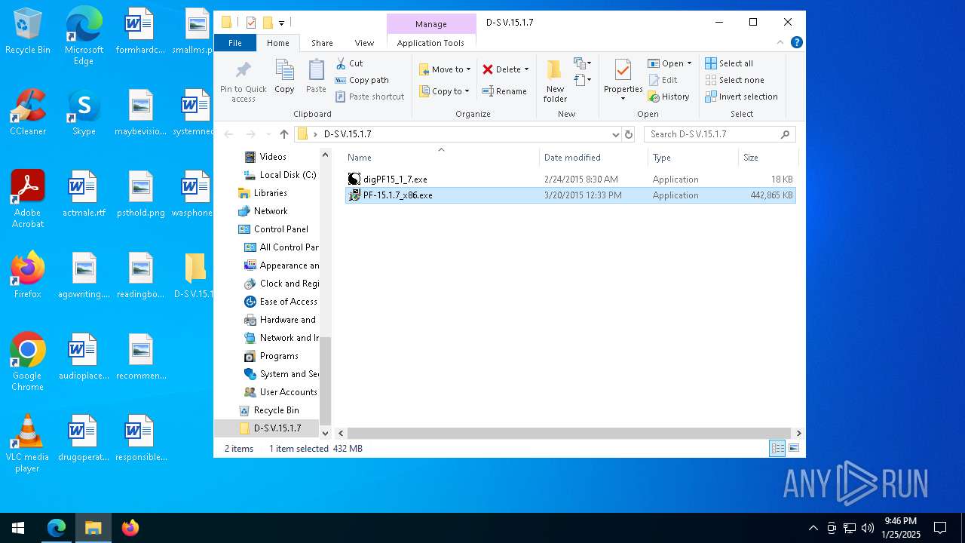Expand the Delete options arrow
This screenshot has width=965, height=543.
pyautogui.click(x=526, y=69)
